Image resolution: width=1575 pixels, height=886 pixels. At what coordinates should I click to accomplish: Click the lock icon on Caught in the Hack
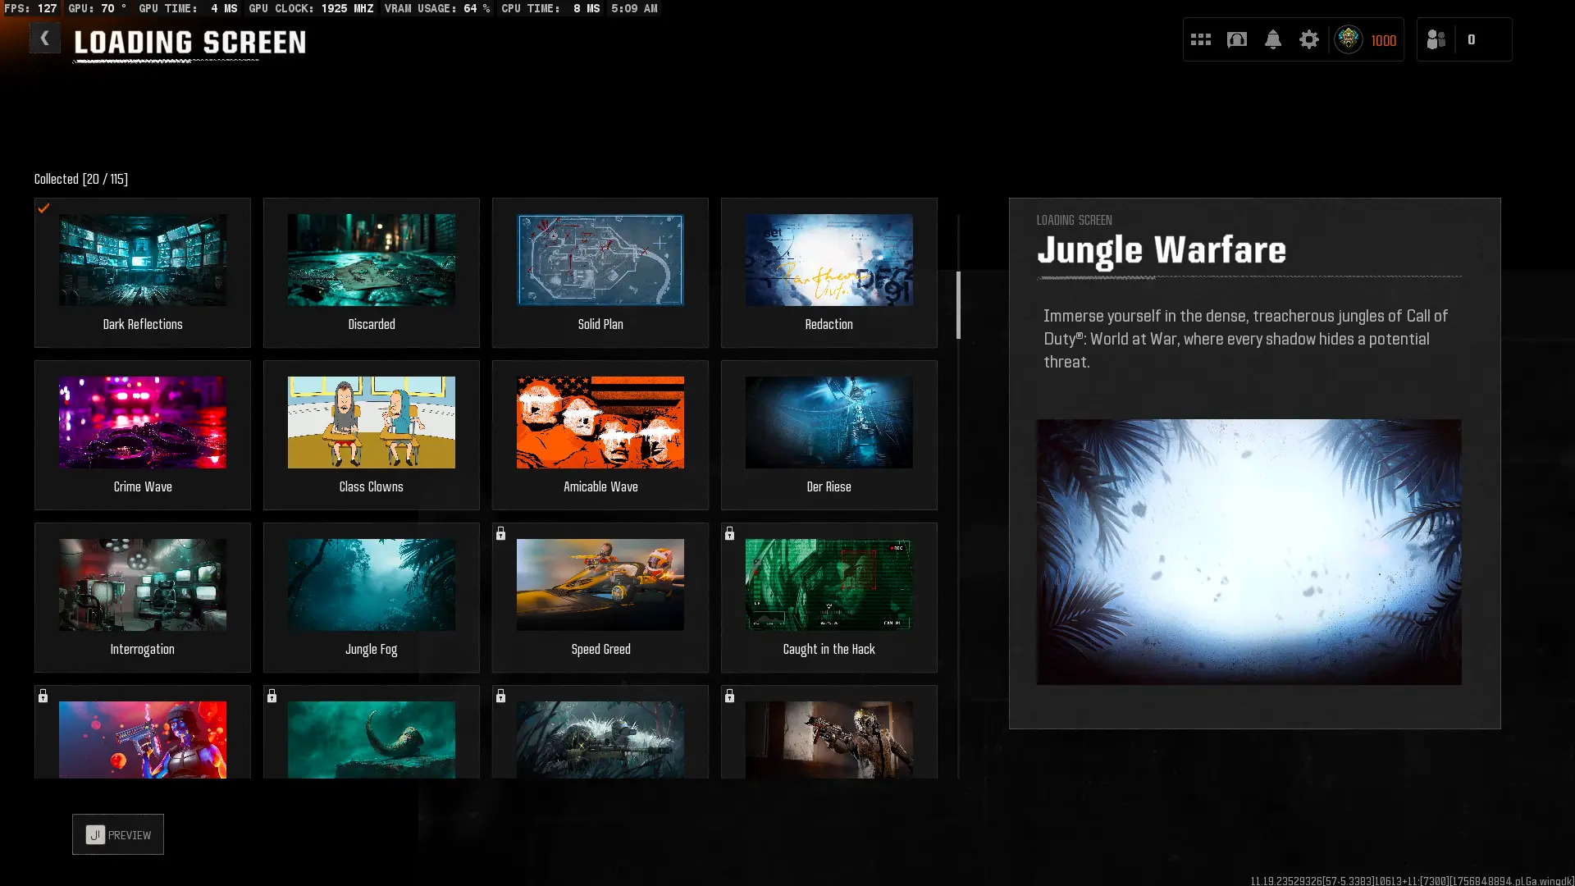(729, 534)
